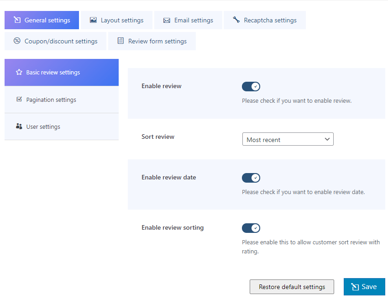Click Restore default settings button
The height and width of the screenshot is (300, 388).
(x=292, y=287)
